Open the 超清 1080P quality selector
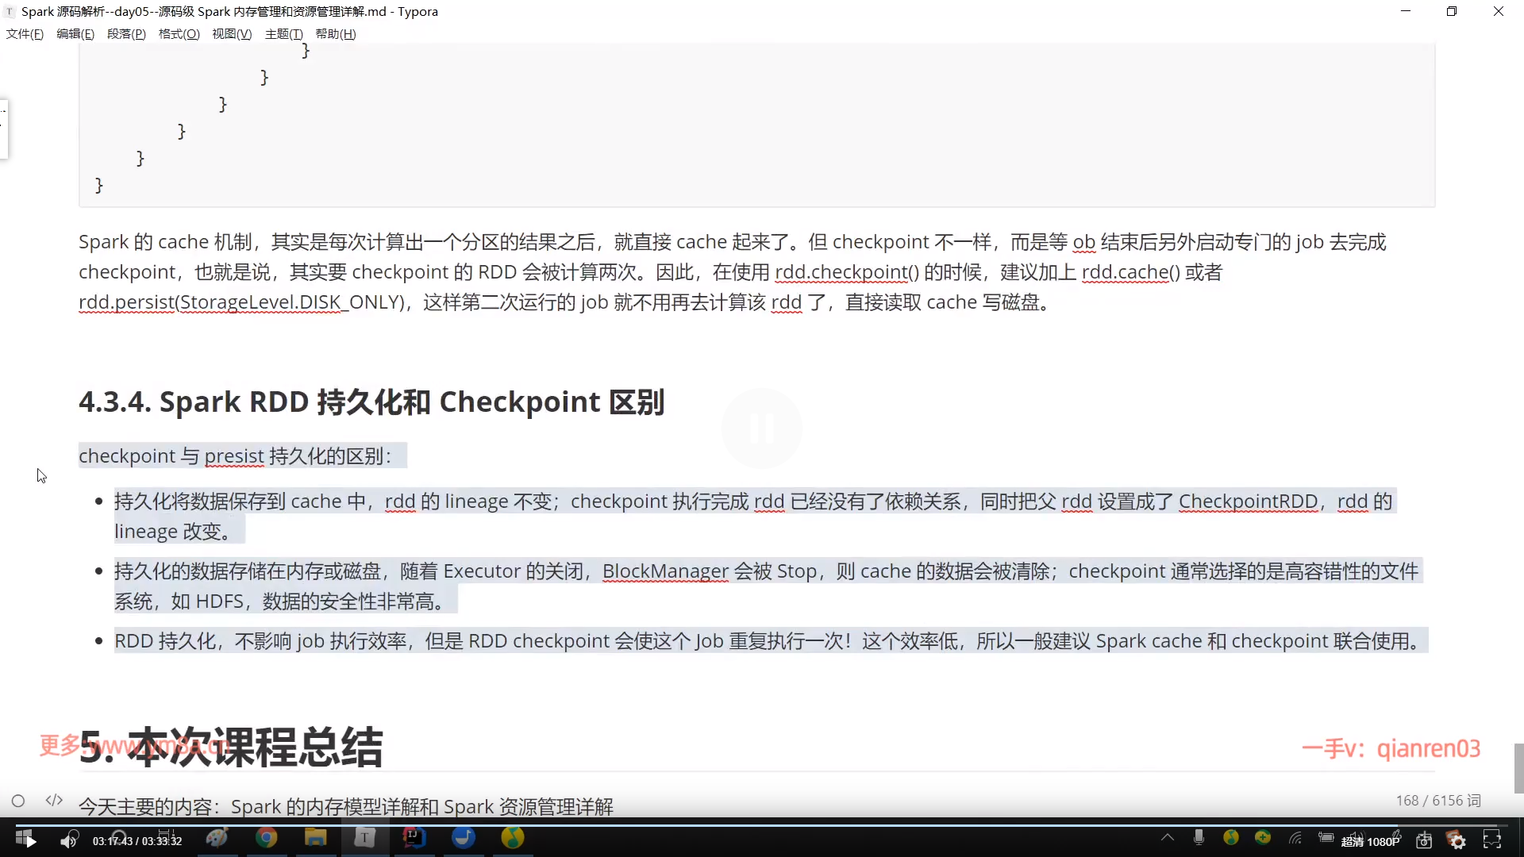Image resolution: width=1524 pixels, height=857 pixels. coord(1370,841)
